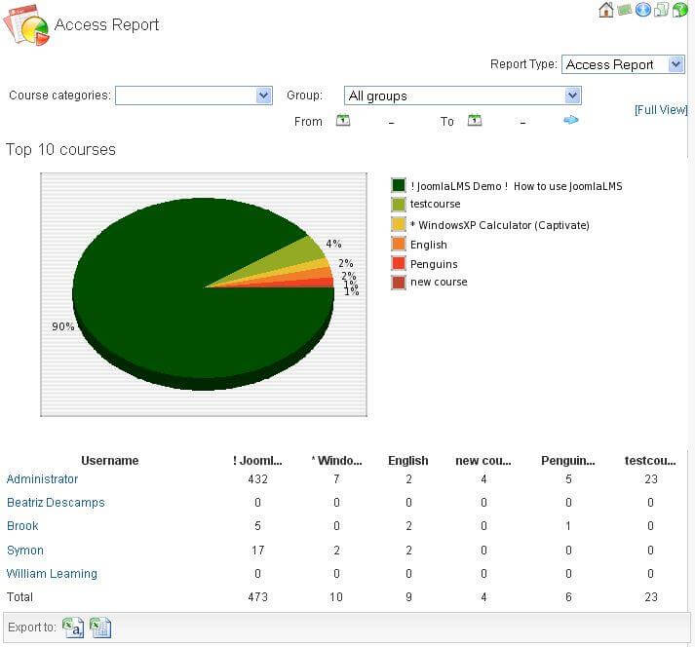Click the new course legend swatch
The image size is (695, 647).
pyautogui.click(x=399, y=283)
